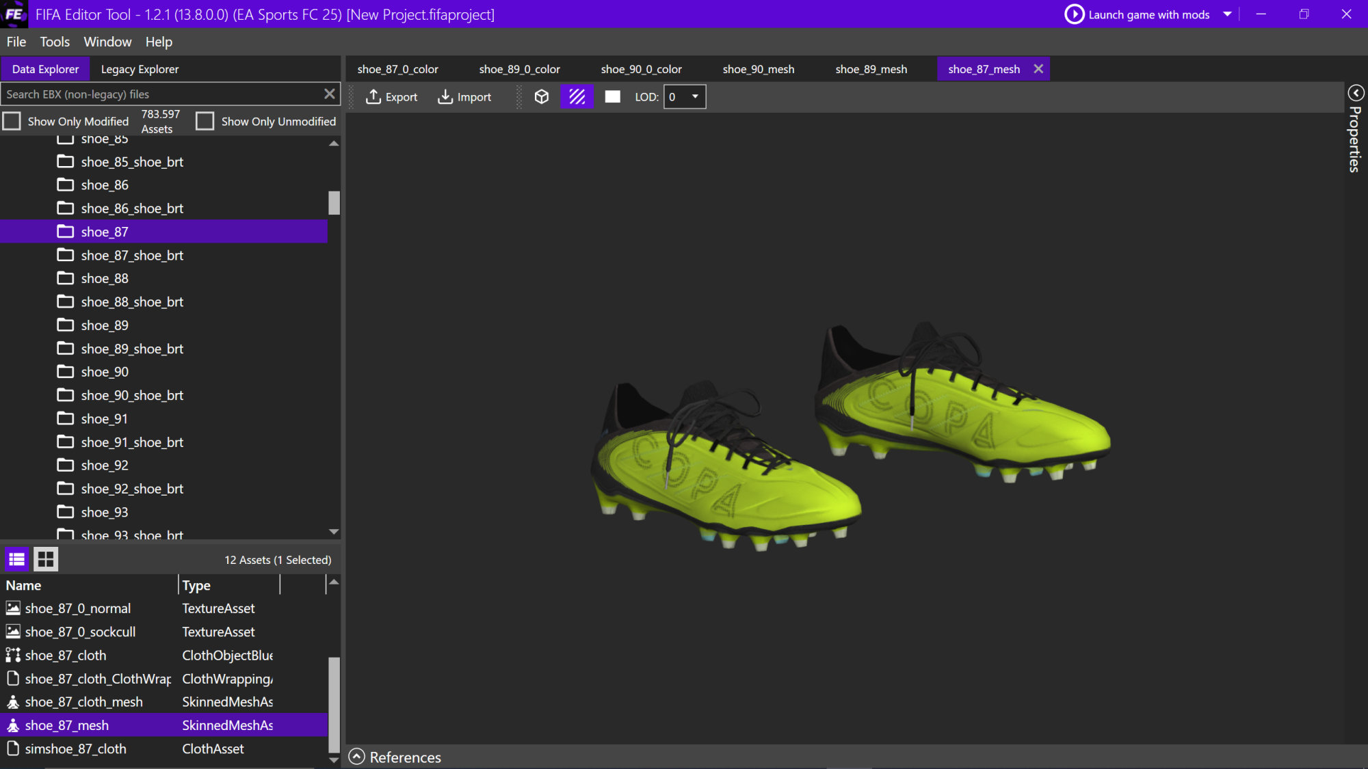Viewport: 1368px width, 769px height.
Task: Toggle the diagonal-lines grid render icon
Action: pyautogui.click(x=577, y=97)
